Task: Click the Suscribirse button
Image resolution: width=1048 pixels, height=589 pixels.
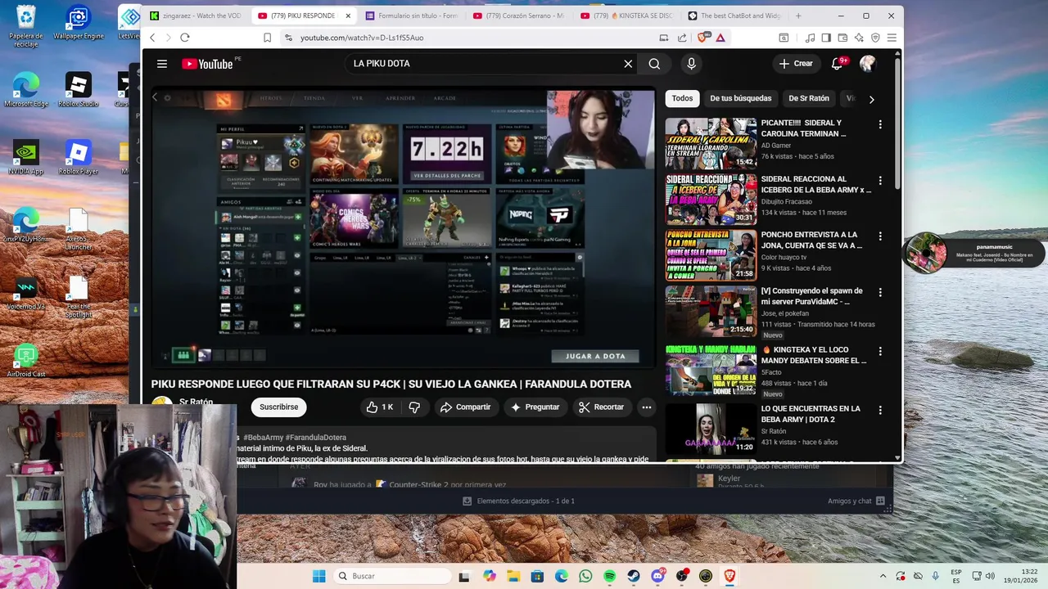Action: click(x=278, y=407)
